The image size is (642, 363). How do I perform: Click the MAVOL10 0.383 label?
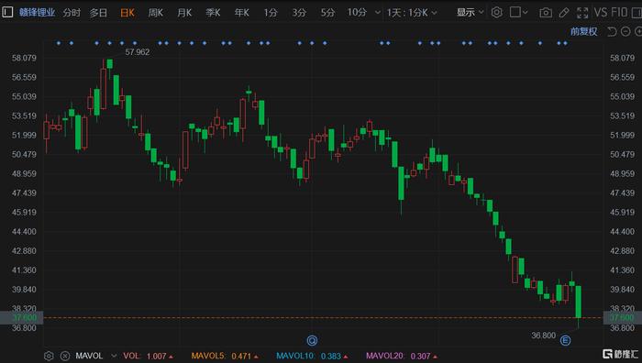point(313,356)
